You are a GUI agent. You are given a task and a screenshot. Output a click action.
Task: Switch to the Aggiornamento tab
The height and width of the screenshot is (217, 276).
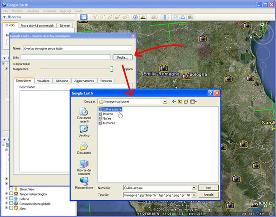84,81
